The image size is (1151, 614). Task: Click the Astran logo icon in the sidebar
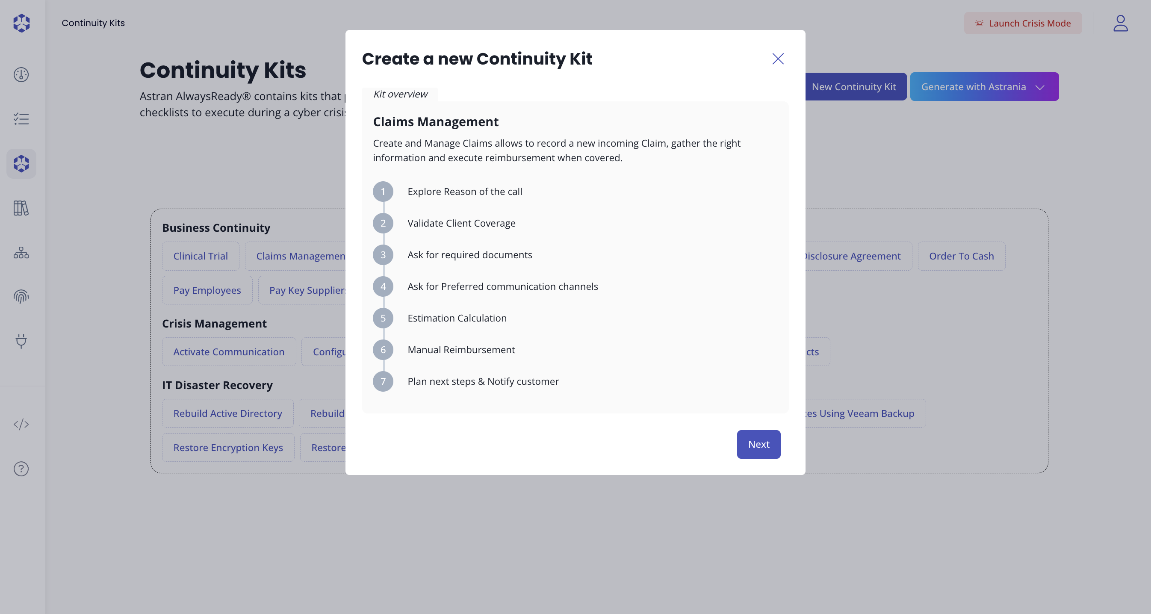click(21, 23)
